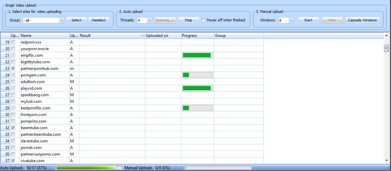
Task: Select the frontporn.com row name
Action: (33, 115)
